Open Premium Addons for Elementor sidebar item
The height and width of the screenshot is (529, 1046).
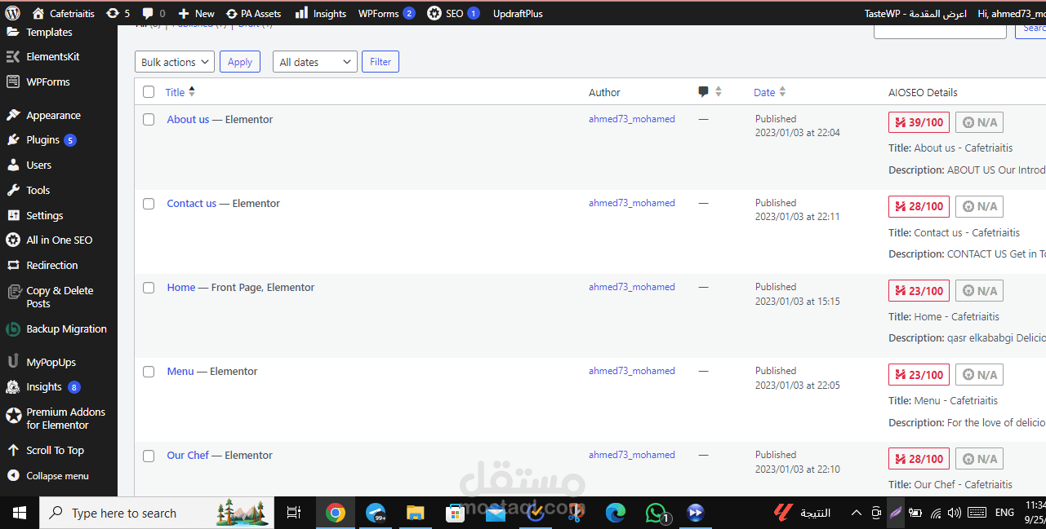tap(65, 418)
